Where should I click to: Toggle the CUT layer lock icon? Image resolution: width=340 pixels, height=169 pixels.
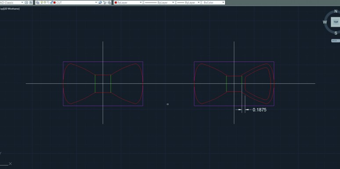click(x=51, y=2)
